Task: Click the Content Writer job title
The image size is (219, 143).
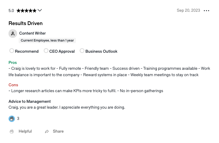Action: (x=33, y=33)
